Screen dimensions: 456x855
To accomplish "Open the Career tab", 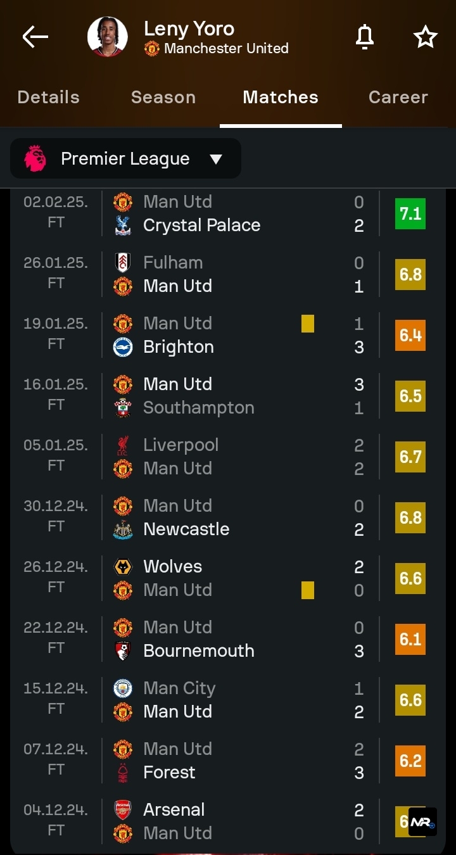I will (x=398, y=98).
